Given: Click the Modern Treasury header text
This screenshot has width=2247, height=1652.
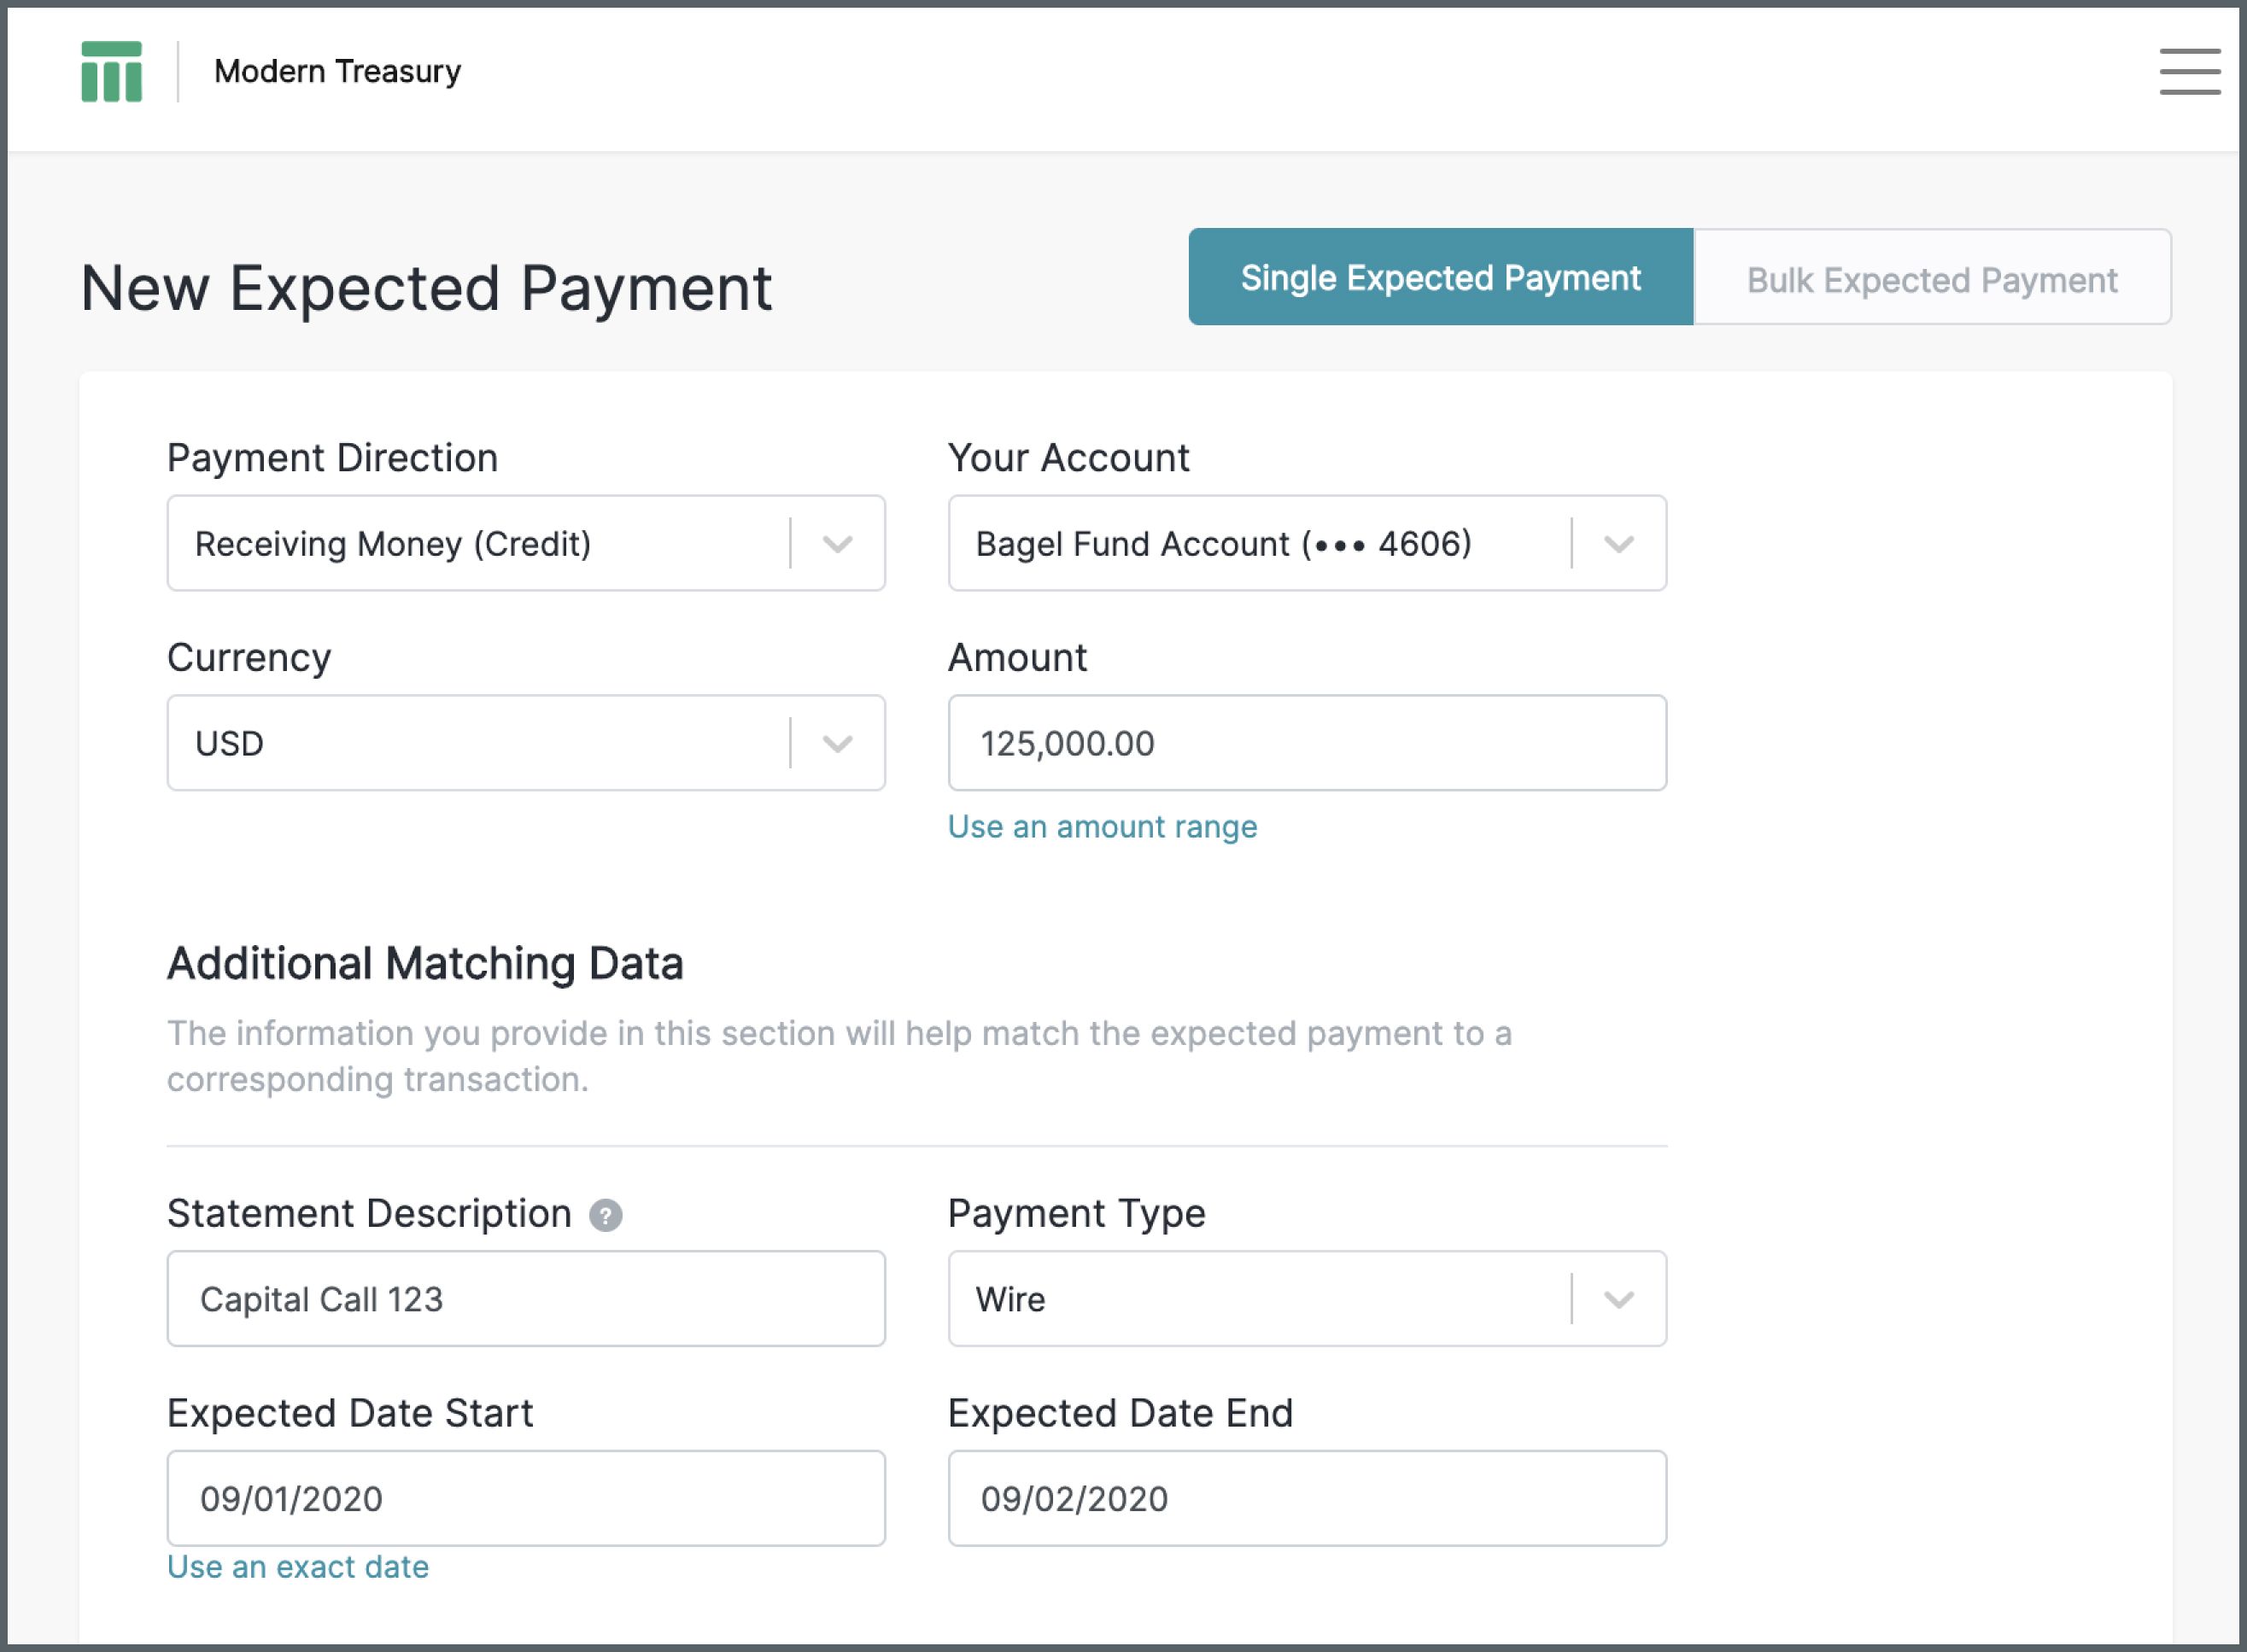Looking at the screenshot, I should pyautogui.click(x=335, y=71).
